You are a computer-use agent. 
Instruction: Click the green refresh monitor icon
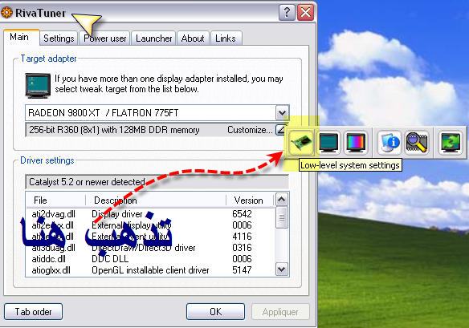[451, 143]
